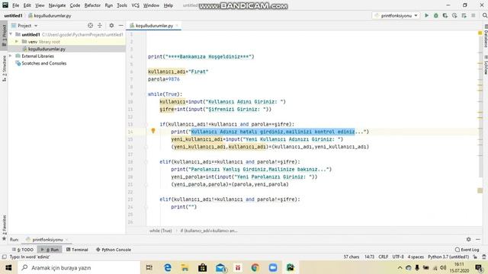
Task: Open the Structure side tool window
Action: (4, 68)
